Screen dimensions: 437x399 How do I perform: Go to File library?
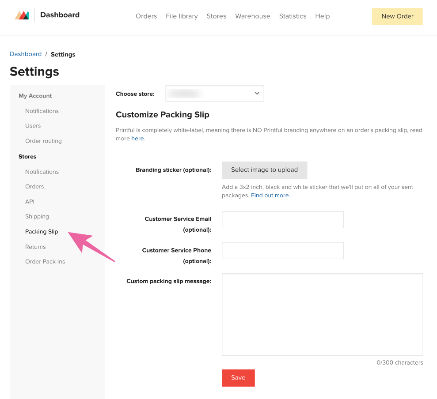(182, 16)
